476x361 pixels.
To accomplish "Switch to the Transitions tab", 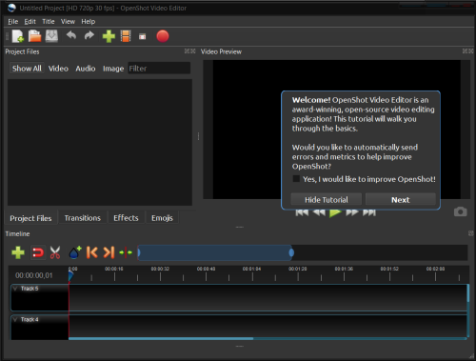I will click(x=83, y=218).
